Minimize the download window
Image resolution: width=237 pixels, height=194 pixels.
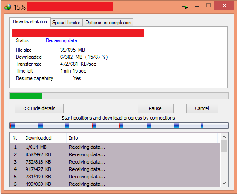197,7
